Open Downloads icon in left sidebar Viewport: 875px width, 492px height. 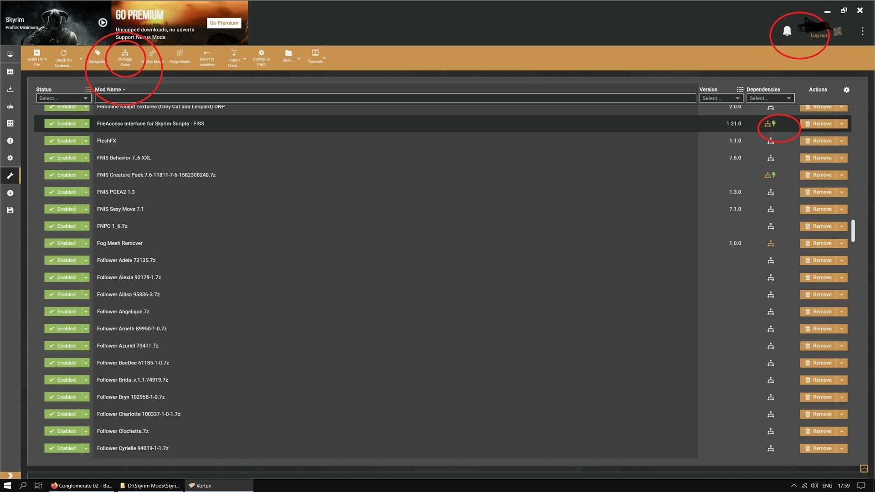coord(10,89)
